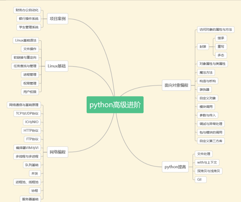
Task: Click the 构造与析构 node
Action: (x=208, y=81)
